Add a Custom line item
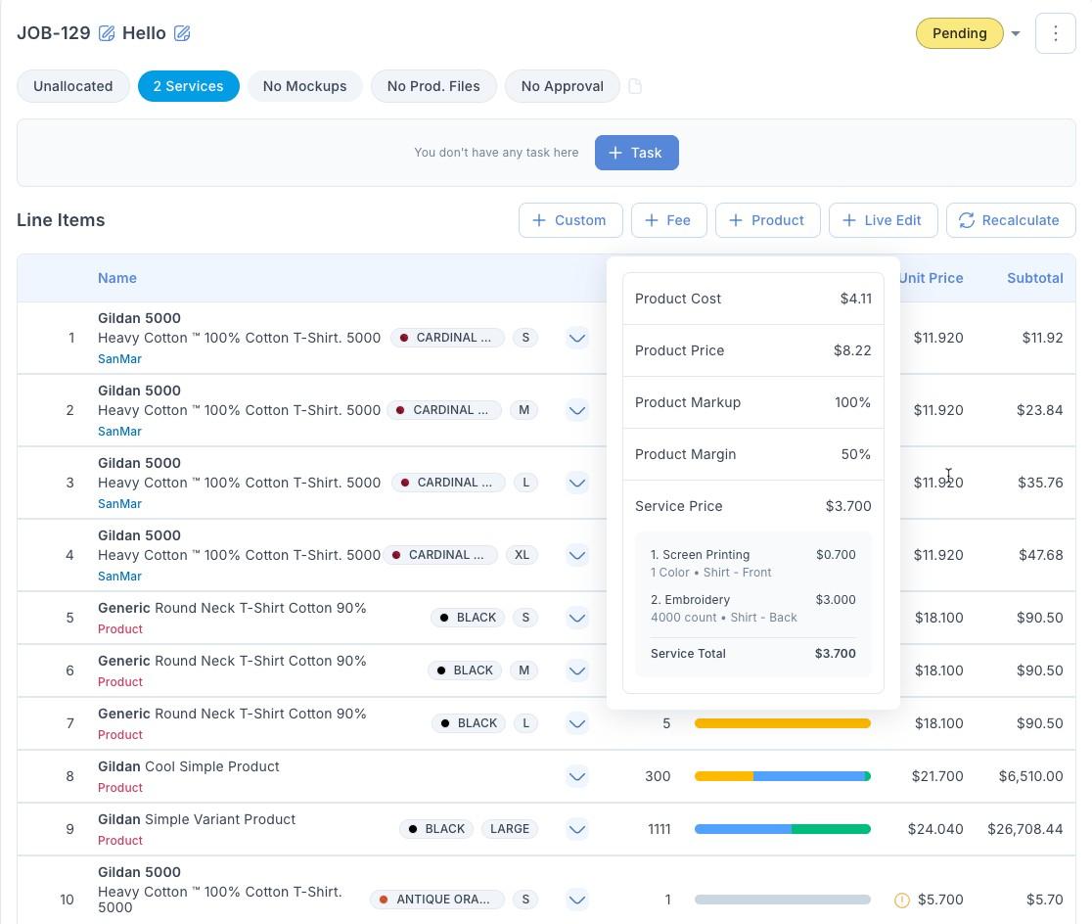The height and width of the screenshot is (924, 1092). click(x=569, y=220)
